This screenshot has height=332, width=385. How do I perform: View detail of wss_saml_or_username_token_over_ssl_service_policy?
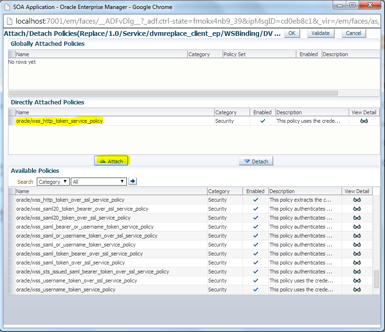(357, 236)
